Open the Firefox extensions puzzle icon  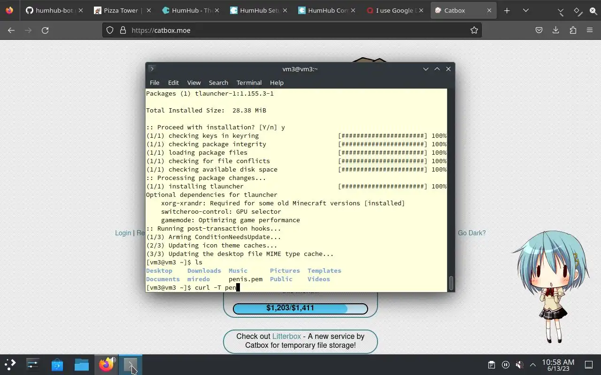tap(573, 30)
